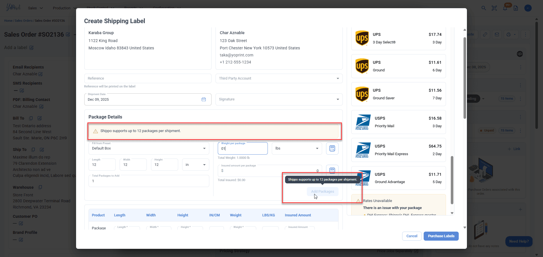Click the USPS Priority Mail logo
543x257 pixels.
click(x=363, y=122)
